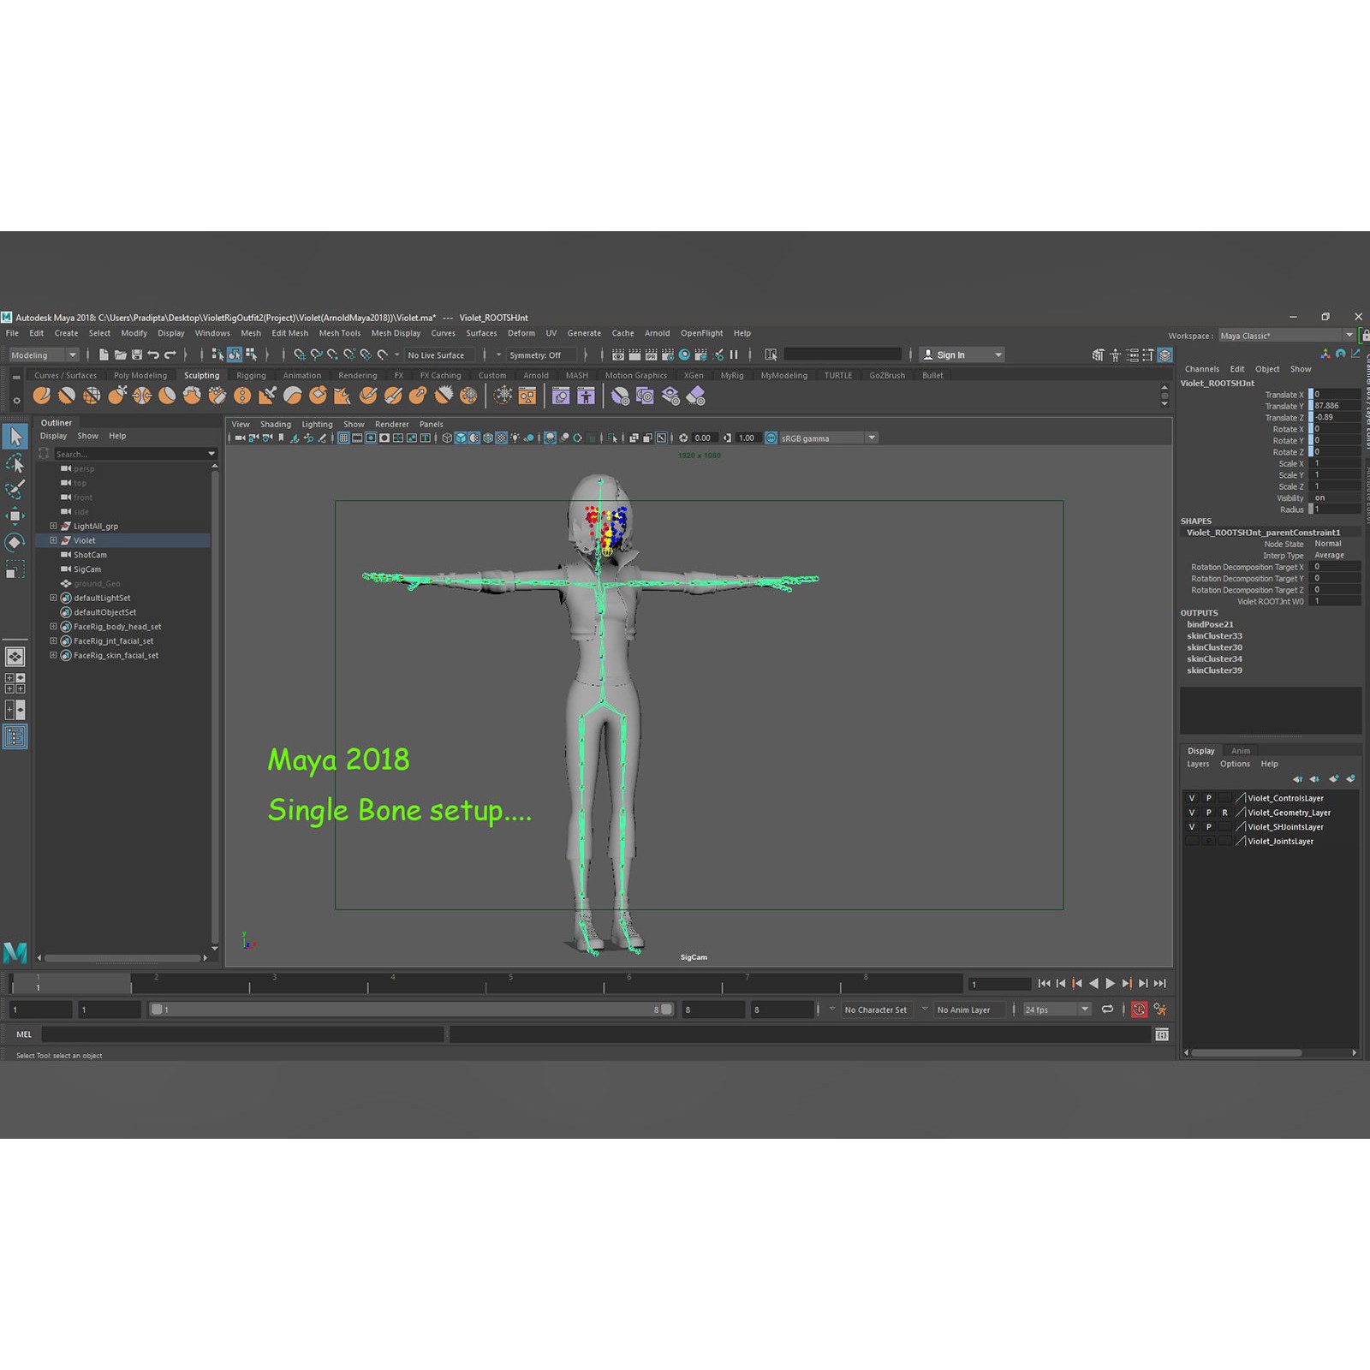The width and height of the screenshot is (1370, 1370).
Task: Toggle the Channel Box / Layer Editor icon
Action: 1164,354
